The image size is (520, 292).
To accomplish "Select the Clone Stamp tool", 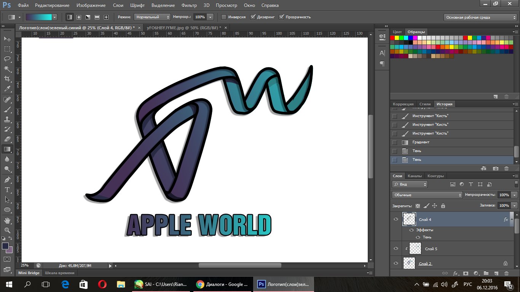I will point(7,119).
